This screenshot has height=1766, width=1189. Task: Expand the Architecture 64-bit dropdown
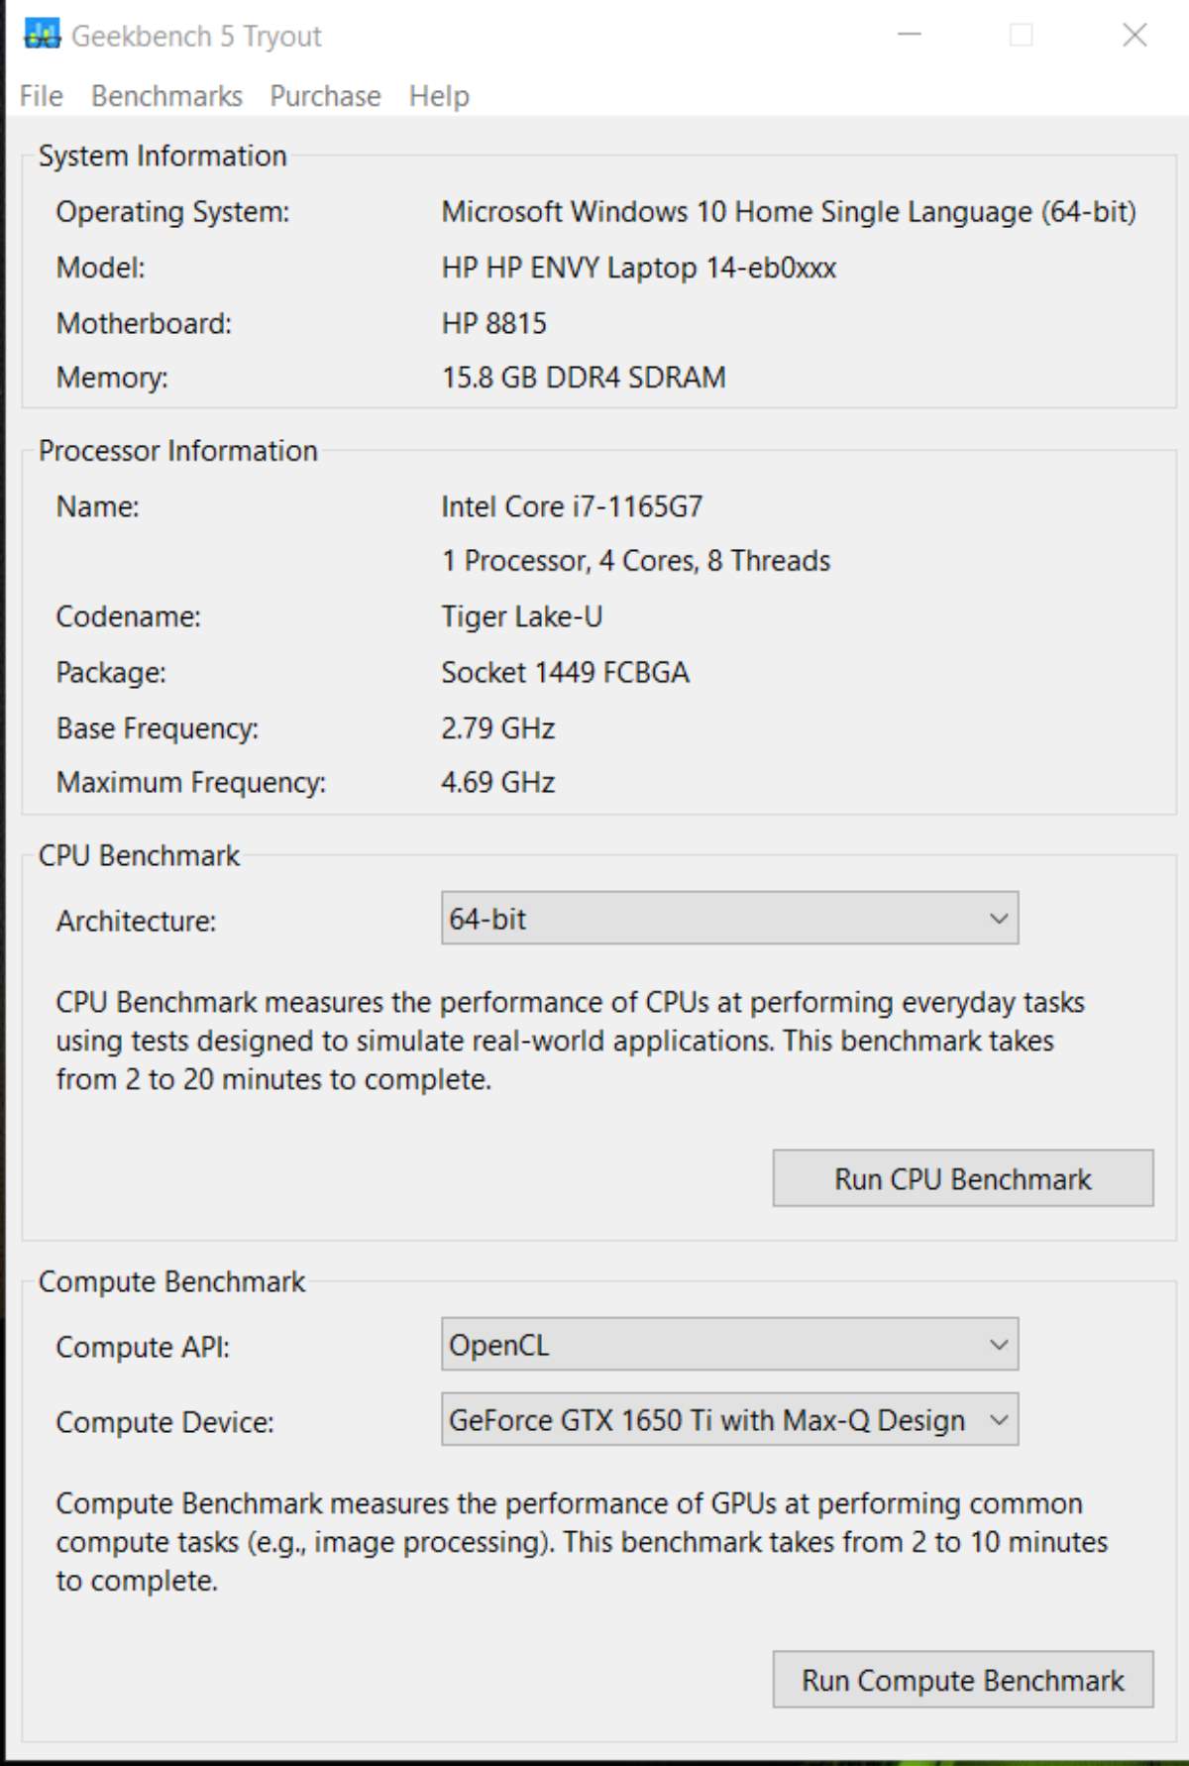click(x=729, y=919)
